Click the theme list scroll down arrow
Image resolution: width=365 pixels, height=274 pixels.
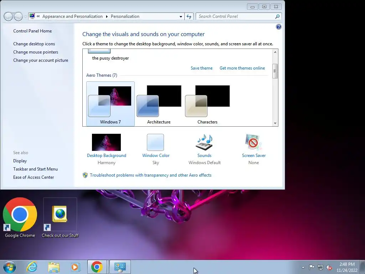click(275, 123)
